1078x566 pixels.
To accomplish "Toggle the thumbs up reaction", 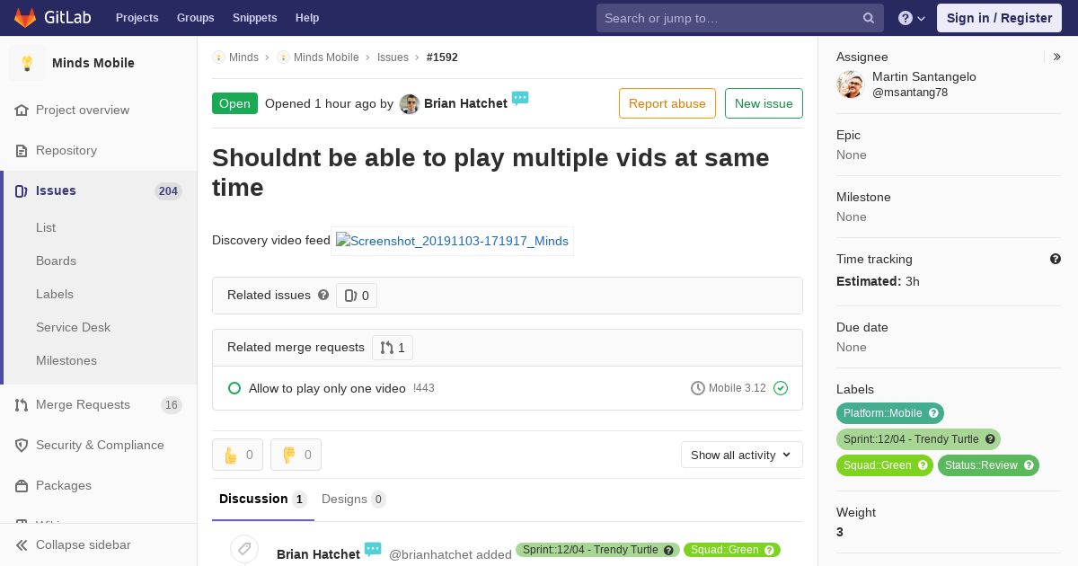I will pyautogui.click(x=237, y=455).
